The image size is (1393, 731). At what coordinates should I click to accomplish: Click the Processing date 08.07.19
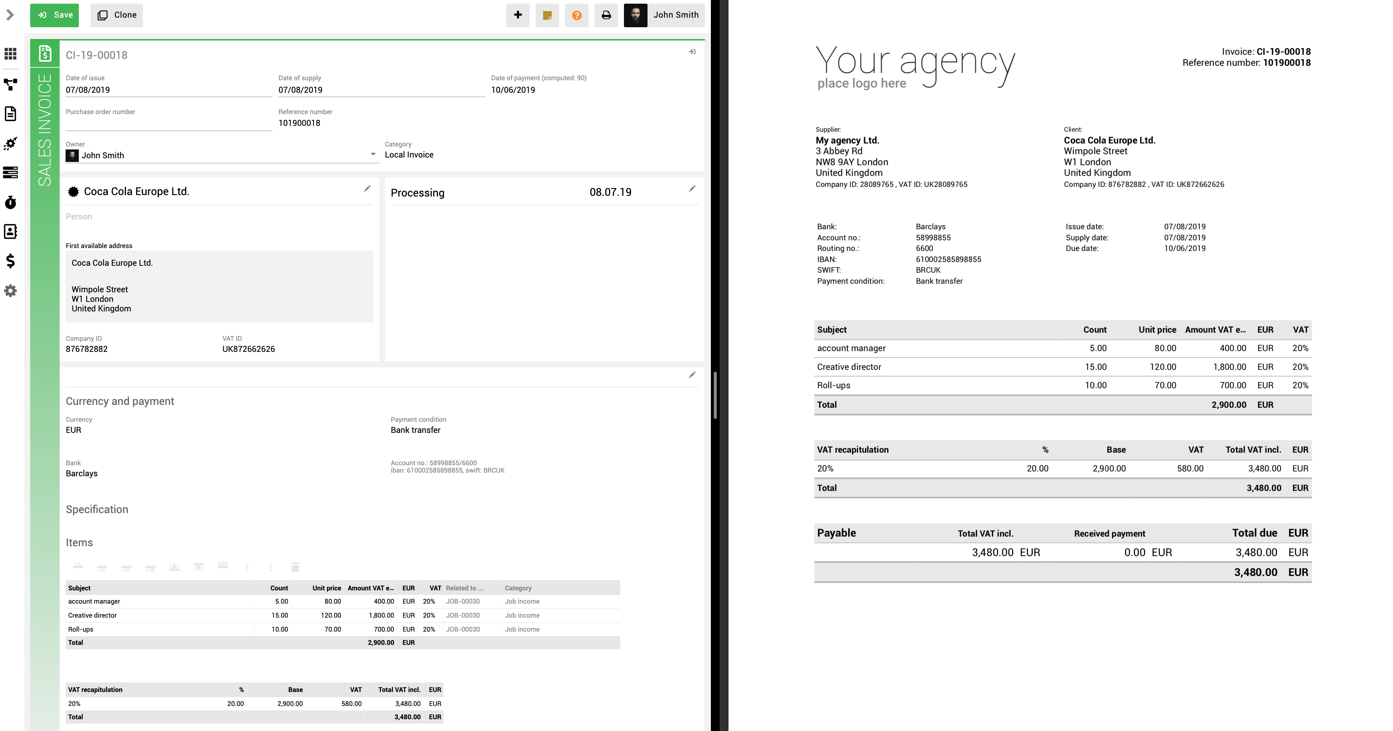(610, 193)
